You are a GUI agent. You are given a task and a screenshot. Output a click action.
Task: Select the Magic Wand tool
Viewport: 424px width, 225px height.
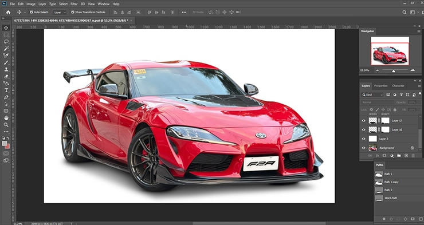(6, 49)
